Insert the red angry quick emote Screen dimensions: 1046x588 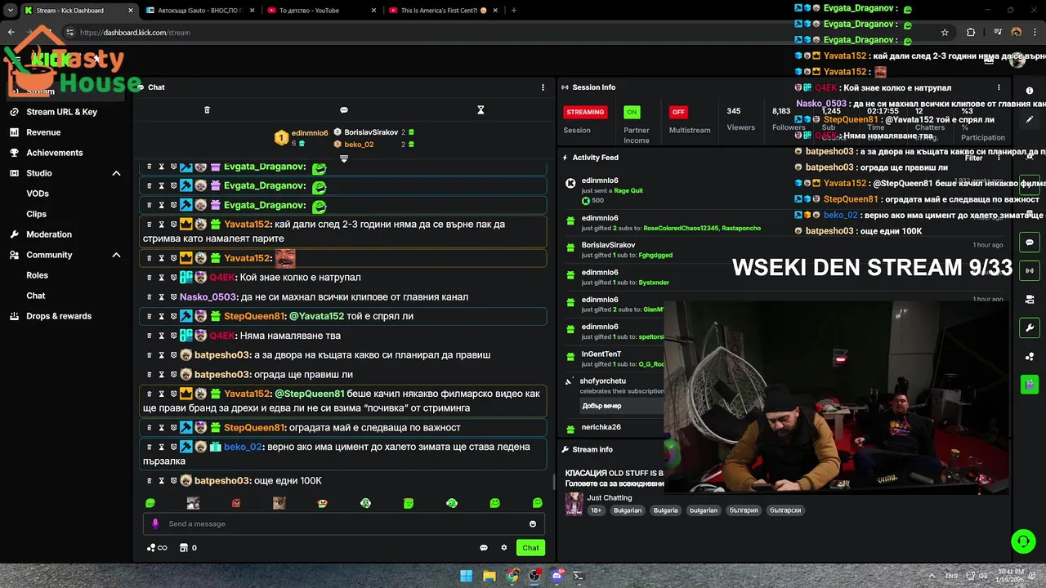click(236, 503)
